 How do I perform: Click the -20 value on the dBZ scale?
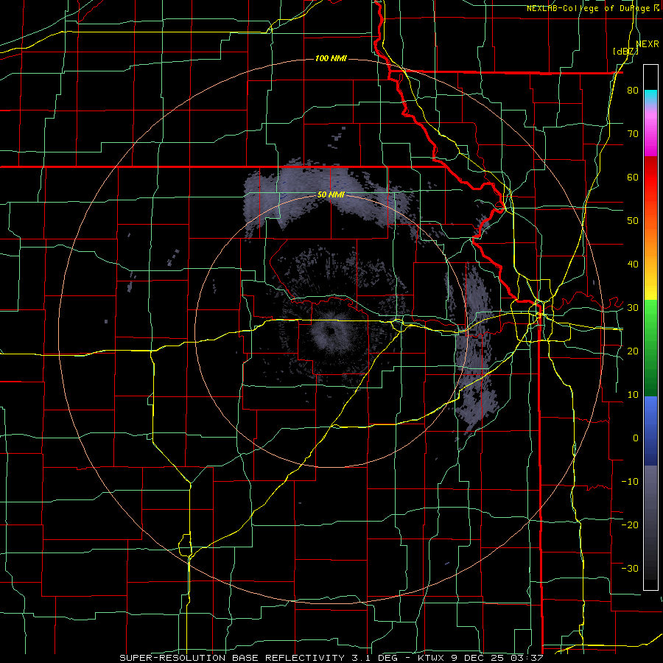630,525
